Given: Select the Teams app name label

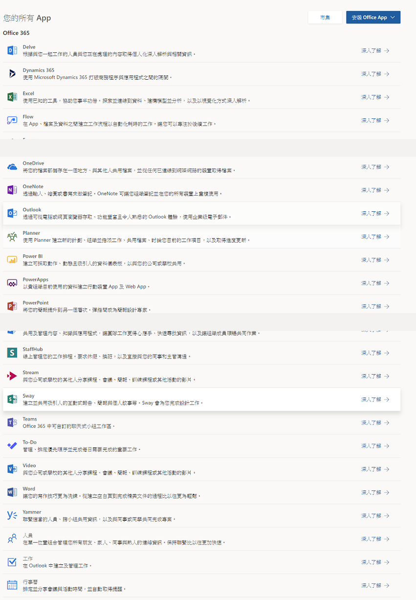Looking at the screenshot, I should pos(30,419).
